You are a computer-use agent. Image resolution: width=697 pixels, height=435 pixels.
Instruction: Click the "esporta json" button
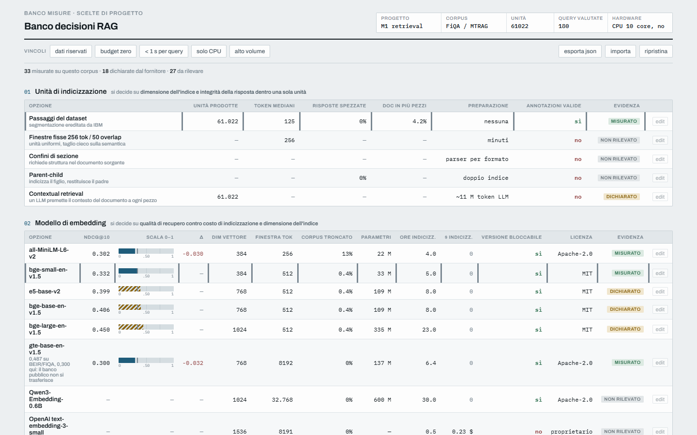point(580,51)
